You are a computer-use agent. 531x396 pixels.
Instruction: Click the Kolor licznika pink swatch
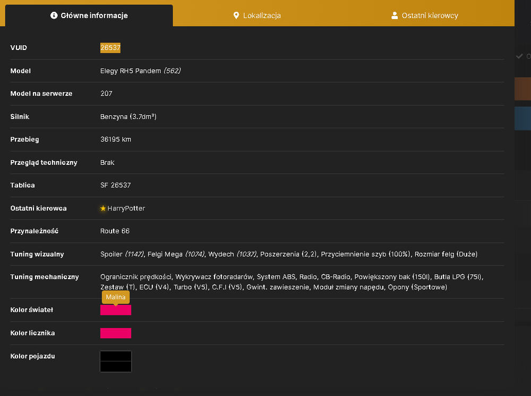[x=115, y=333]
